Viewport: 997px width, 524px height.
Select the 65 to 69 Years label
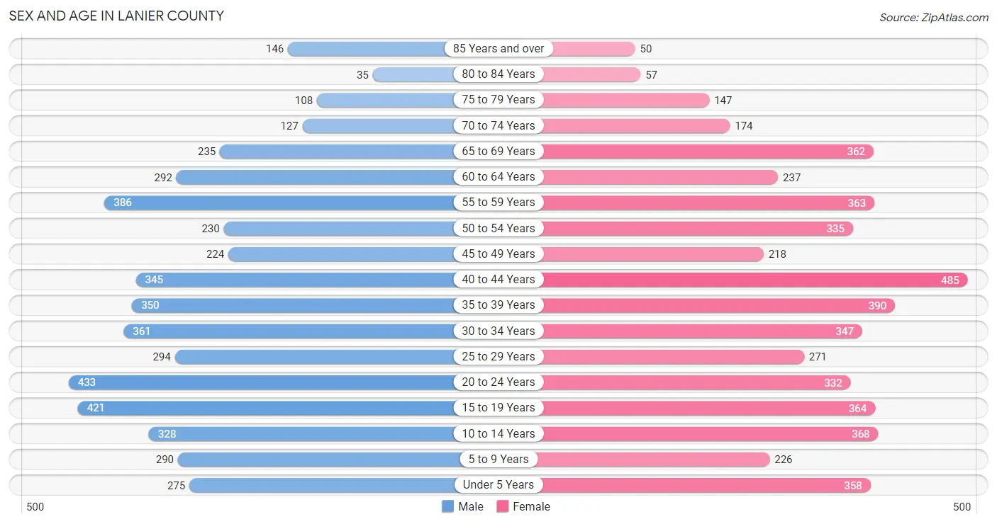click(x=498, y=151)
